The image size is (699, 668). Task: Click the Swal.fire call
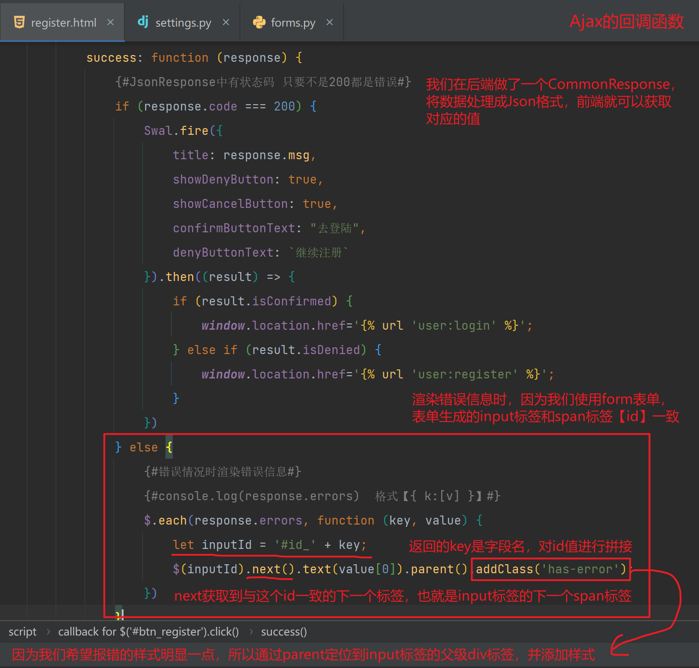(183, 131)
